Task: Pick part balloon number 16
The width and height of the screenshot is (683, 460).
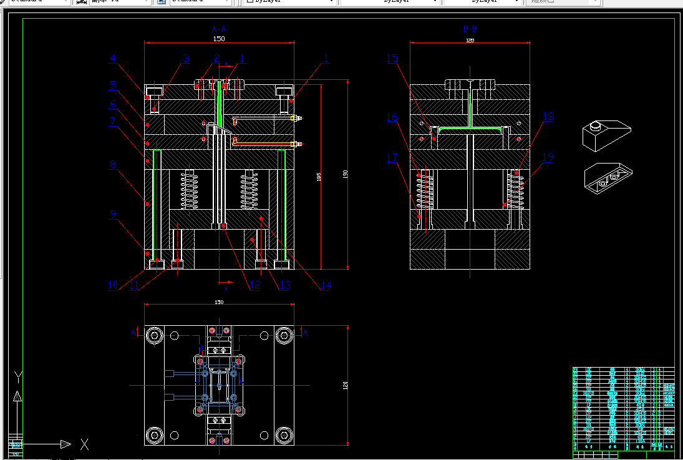Action: [x=392, y=117]
